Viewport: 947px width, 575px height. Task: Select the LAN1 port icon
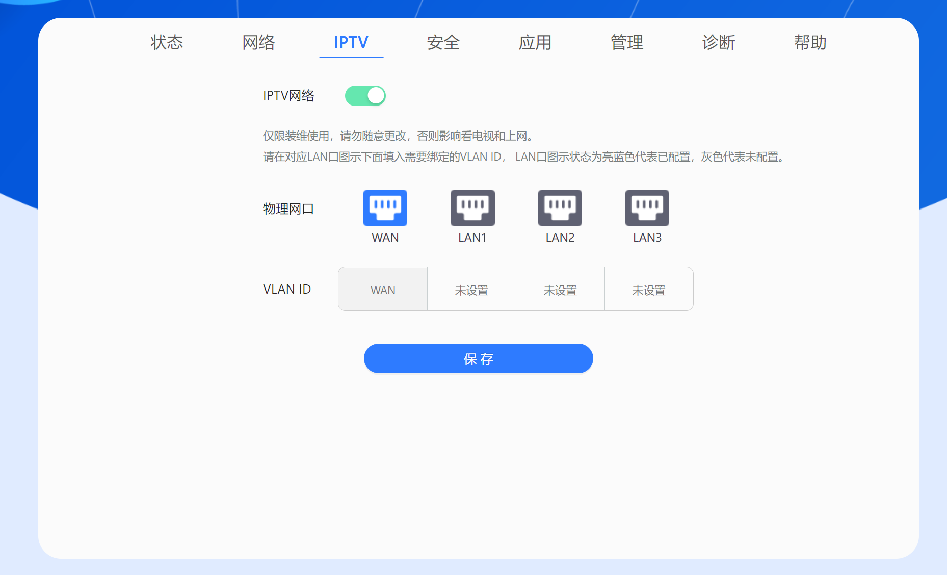coord(472,208)
